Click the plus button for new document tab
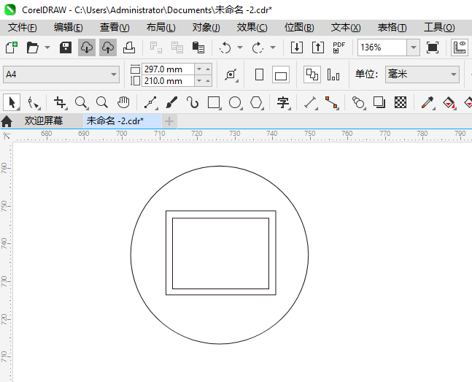This screenshot has height=382, width=472. click(x=169, y=121)
